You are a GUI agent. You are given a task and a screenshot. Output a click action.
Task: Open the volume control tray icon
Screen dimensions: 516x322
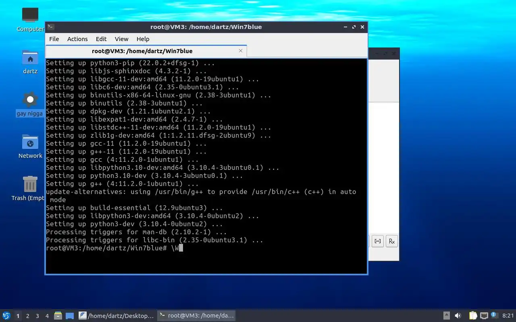(458, 316)
